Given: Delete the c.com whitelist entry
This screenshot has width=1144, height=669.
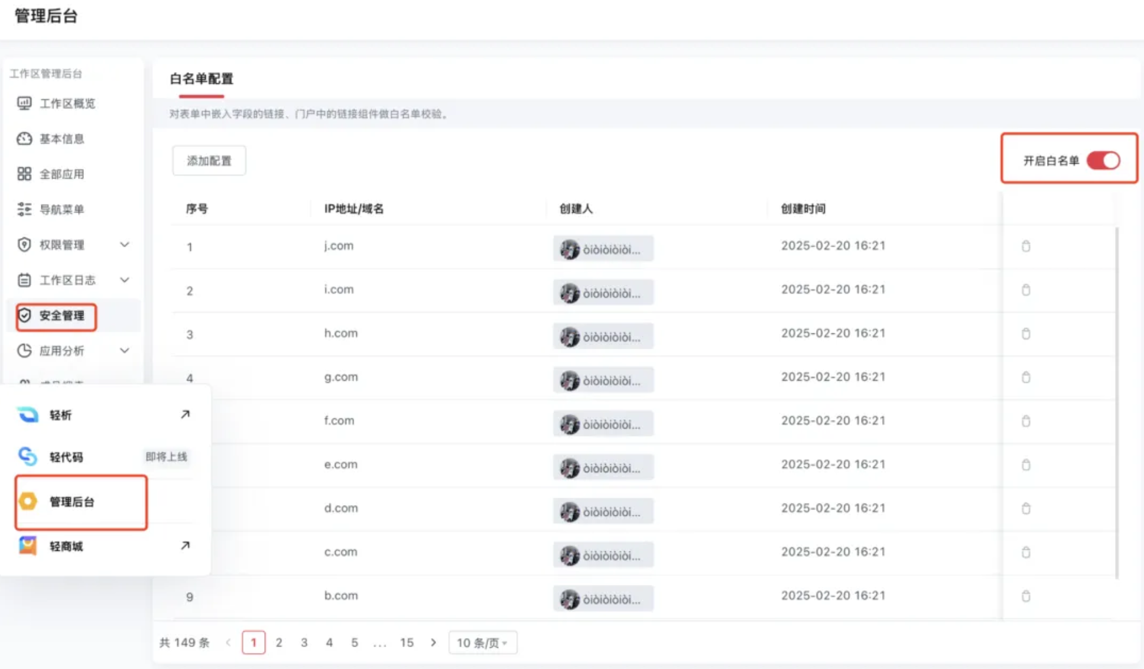Looking at the screenshot, I should [x=1026, y=552].
